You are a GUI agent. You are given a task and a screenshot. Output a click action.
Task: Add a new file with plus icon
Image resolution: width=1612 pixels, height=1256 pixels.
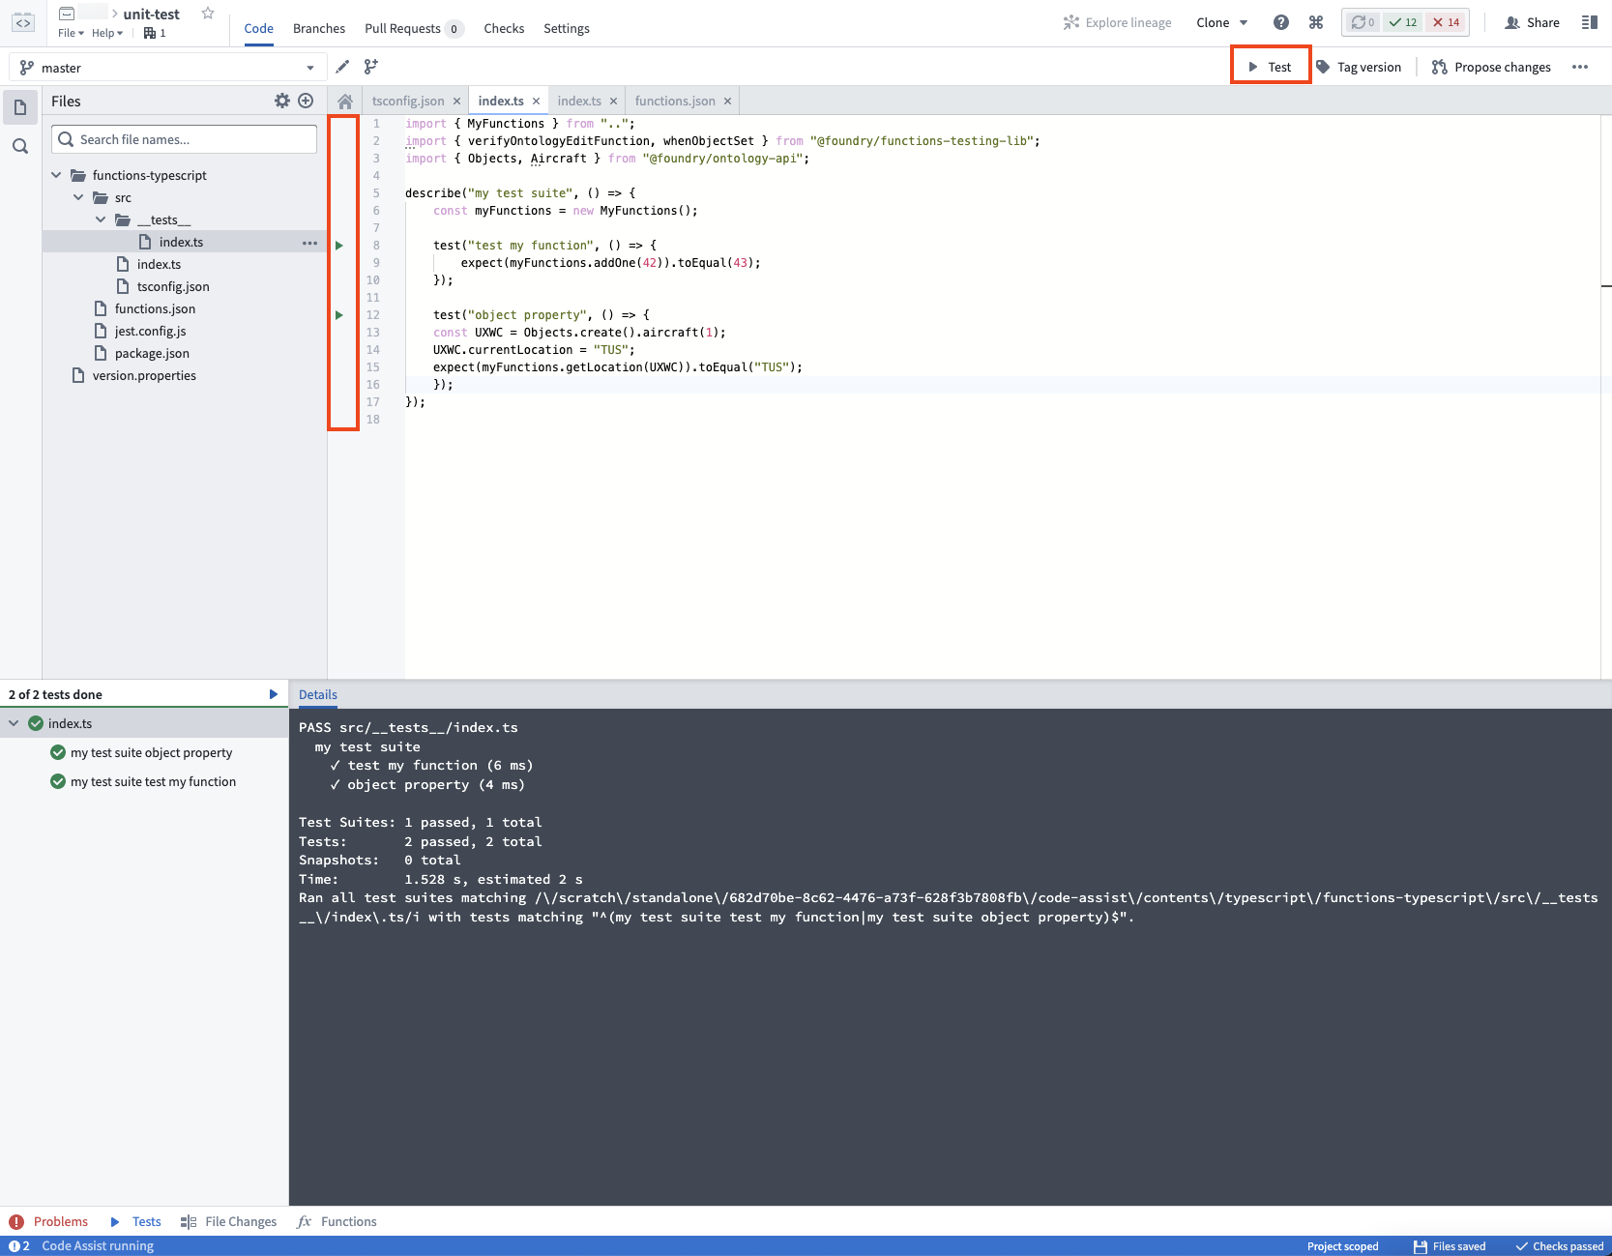click(x=306, y=101)
